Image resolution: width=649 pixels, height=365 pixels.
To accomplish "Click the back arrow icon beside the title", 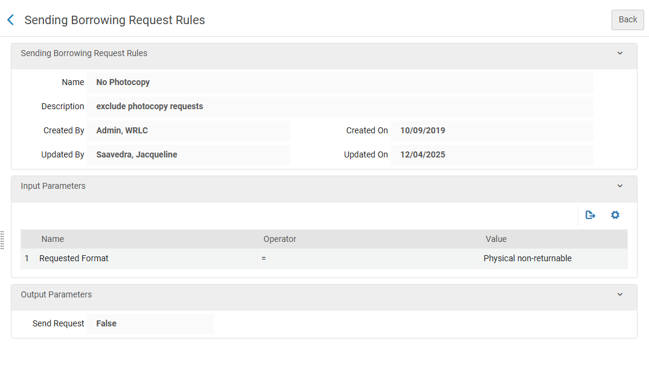I will [10, 20].
